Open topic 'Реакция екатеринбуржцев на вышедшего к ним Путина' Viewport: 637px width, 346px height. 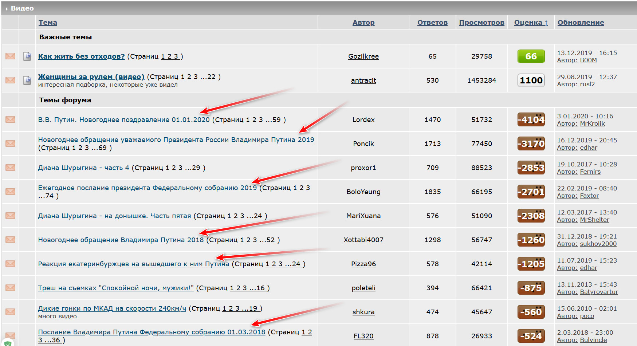click(x=134, y=264)
